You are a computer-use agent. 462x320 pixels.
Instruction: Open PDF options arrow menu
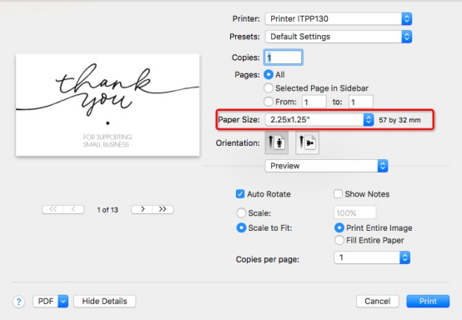tap(63, 301)
